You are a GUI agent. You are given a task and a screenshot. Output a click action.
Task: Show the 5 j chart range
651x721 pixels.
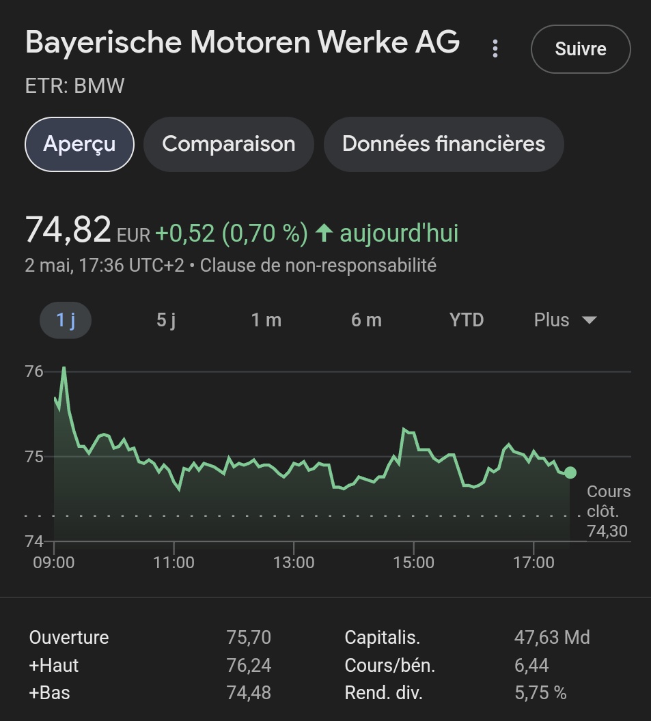pos(166,320)
